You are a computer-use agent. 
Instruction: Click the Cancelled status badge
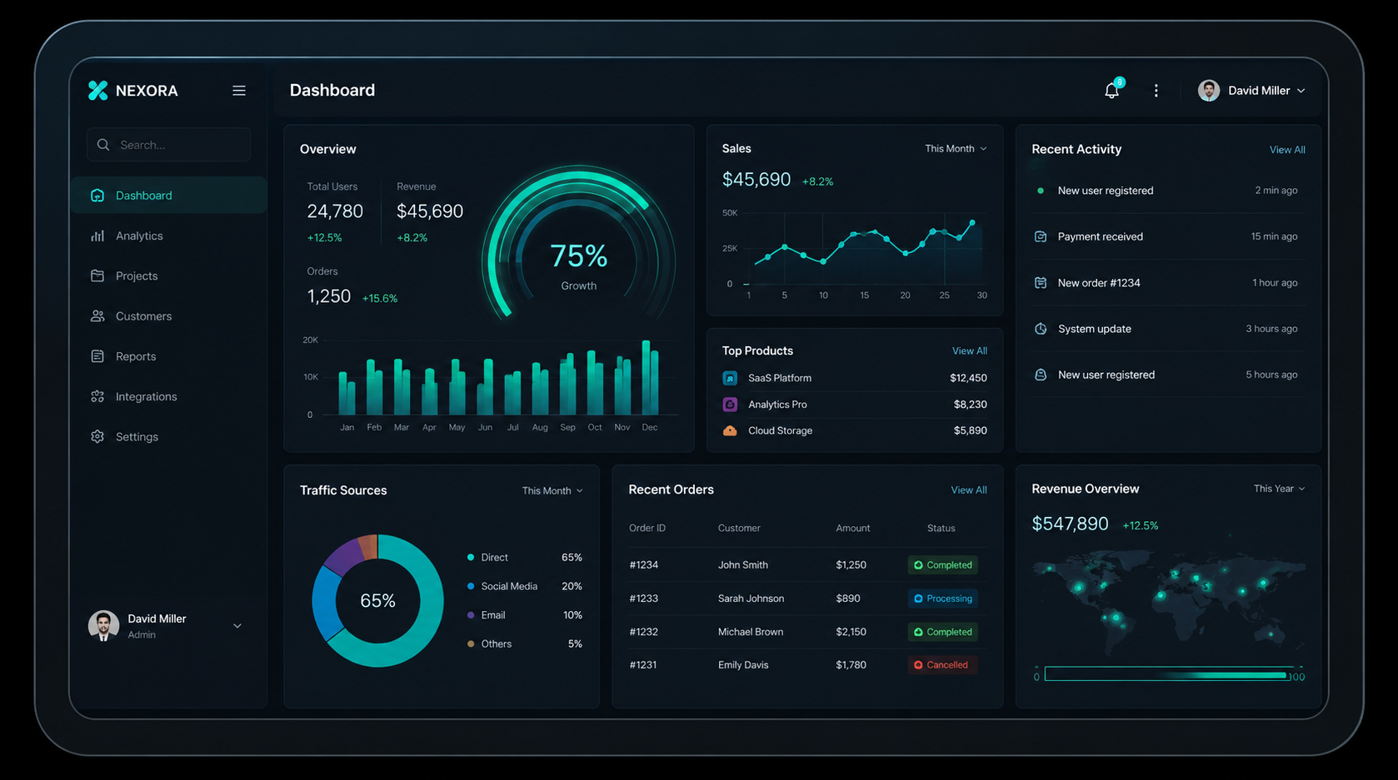point(943,665)
